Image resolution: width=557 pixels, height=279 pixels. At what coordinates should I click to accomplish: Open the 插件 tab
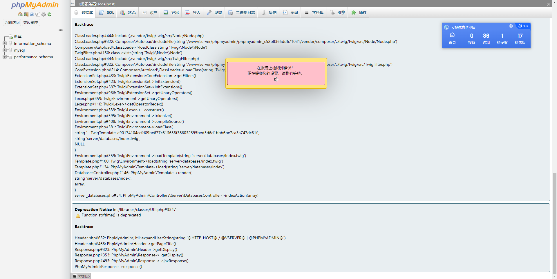click(359, 12)
